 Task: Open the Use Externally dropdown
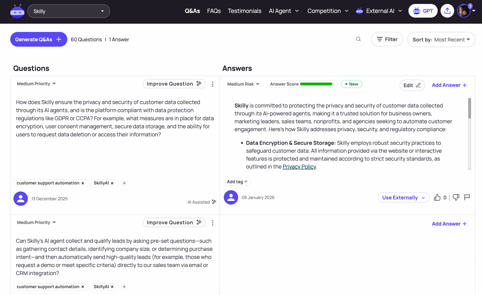403,197
